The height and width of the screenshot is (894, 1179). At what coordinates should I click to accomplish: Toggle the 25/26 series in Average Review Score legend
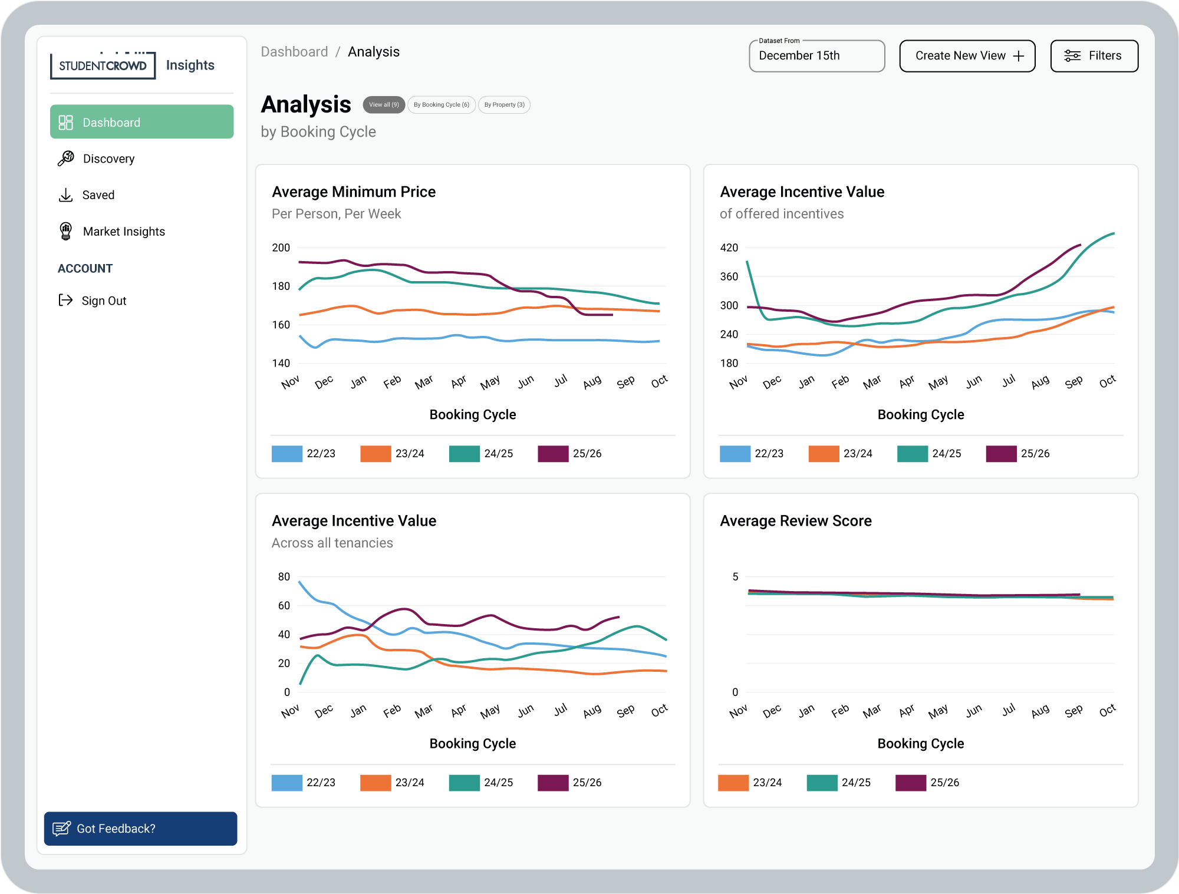928,783
